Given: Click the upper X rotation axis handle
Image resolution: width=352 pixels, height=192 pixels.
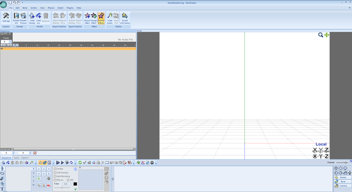Looking at the screenshot, I should [315, 150].
